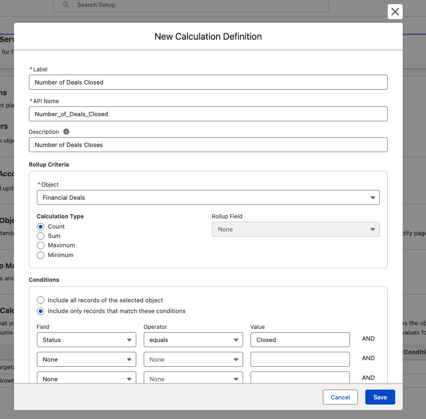Choose Include all records of the selected object

tap(41, 300)
